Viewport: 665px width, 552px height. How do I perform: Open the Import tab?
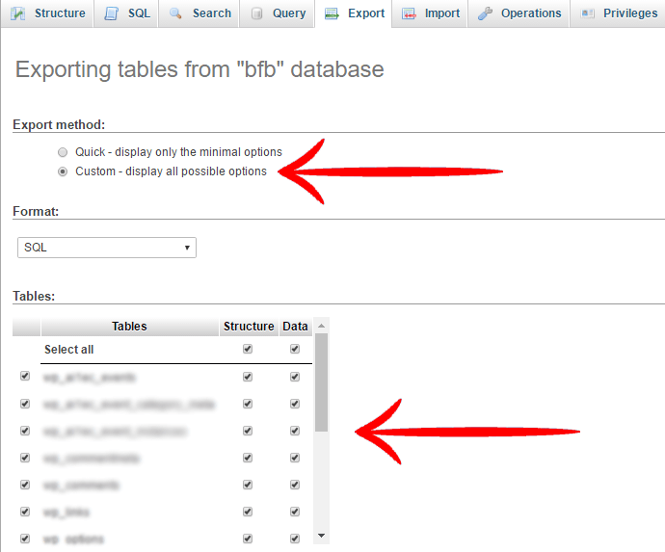click(x=430, y=13)
